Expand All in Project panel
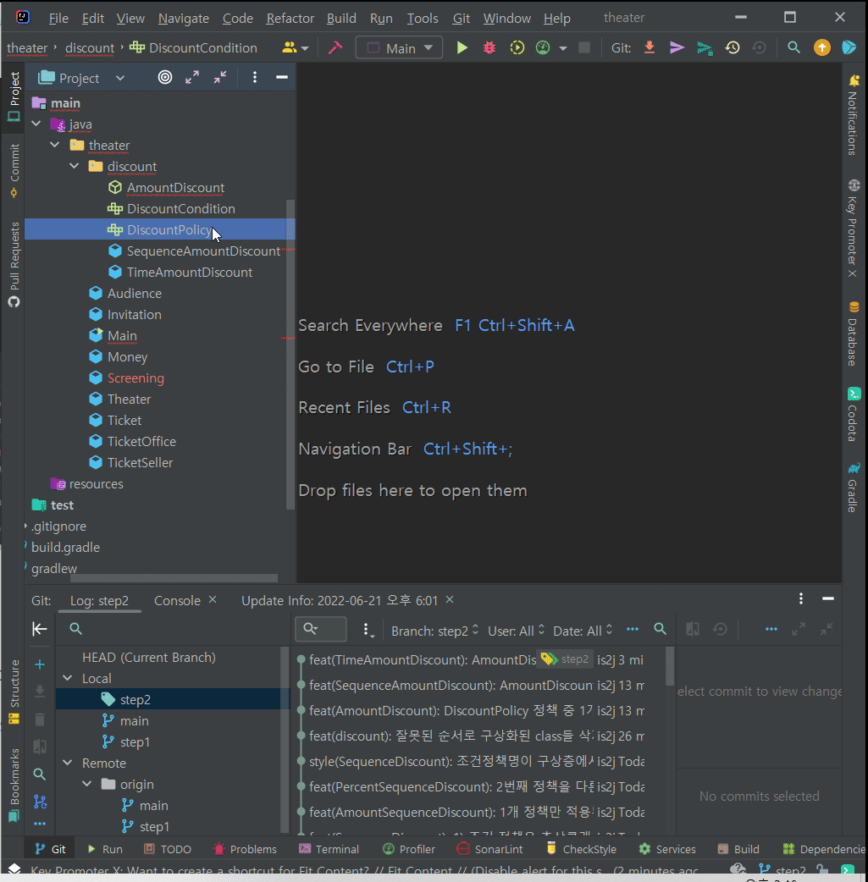 tap(192, 77)
